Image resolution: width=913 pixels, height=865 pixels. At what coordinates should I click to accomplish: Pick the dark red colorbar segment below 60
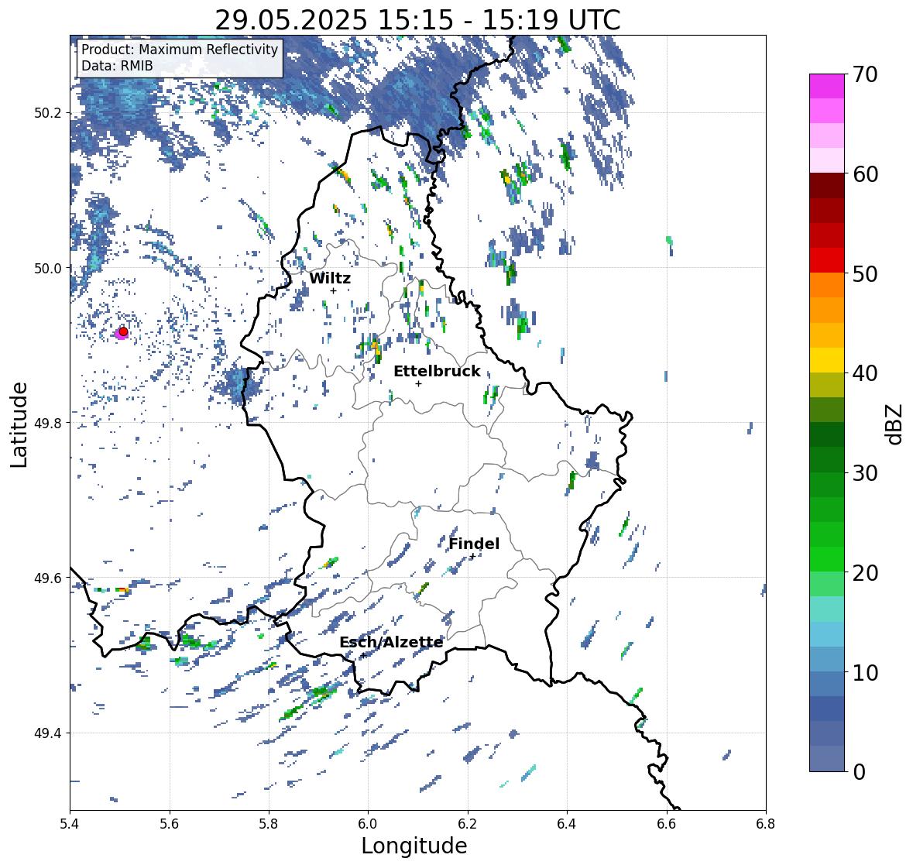(827, 186)
